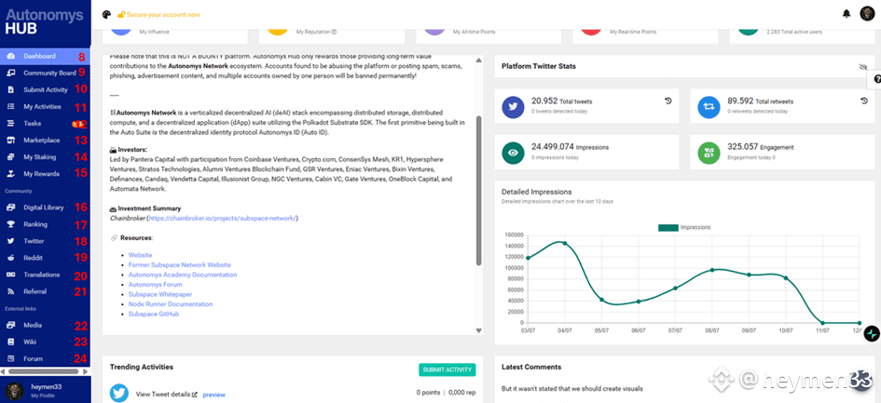Click the Total tweets history icon
The width and height of the screenshot is (881, 403).
point(668,101)
